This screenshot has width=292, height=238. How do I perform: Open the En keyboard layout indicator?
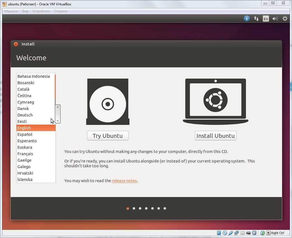(266, 19)
